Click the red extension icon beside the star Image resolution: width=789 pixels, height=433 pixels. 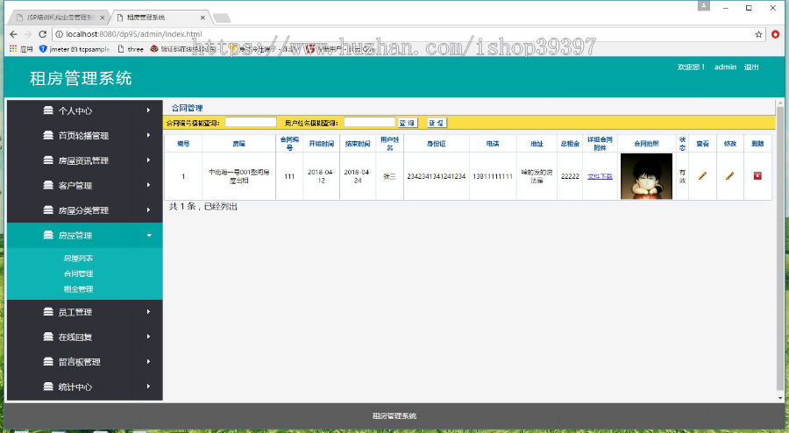click(776, 34)
